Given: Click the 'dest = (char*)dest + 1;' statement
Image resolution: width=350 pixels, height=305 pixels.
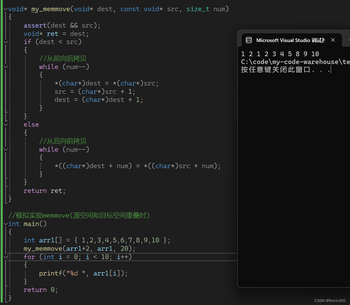Looking at the screenshot, I should click(x=99, y=100).
